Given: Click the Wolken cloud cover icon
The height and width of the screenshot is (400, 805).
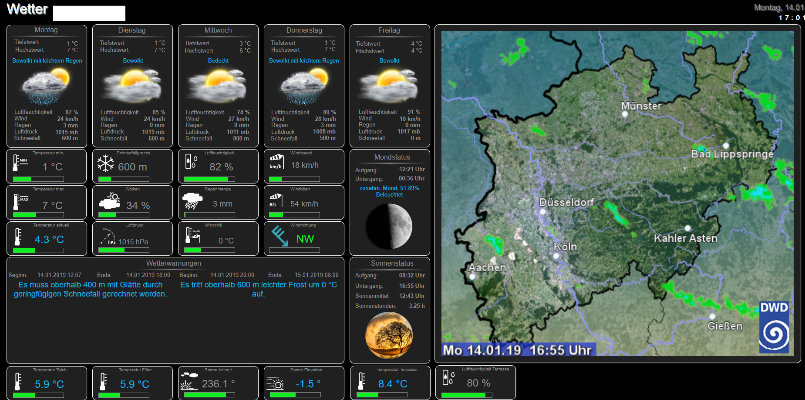Looking at the screenshot, I should tap(110, 201).
